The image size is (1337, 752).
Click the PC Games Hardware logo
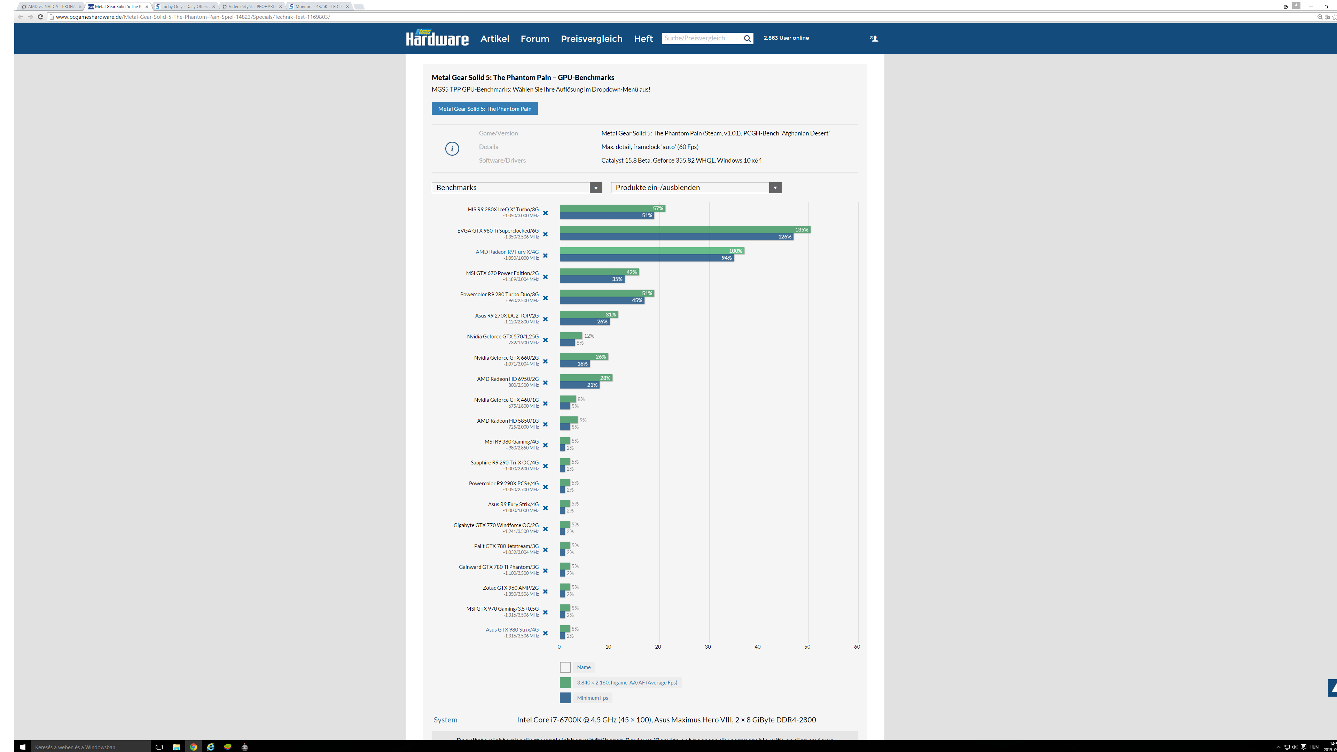pos(437,38)
